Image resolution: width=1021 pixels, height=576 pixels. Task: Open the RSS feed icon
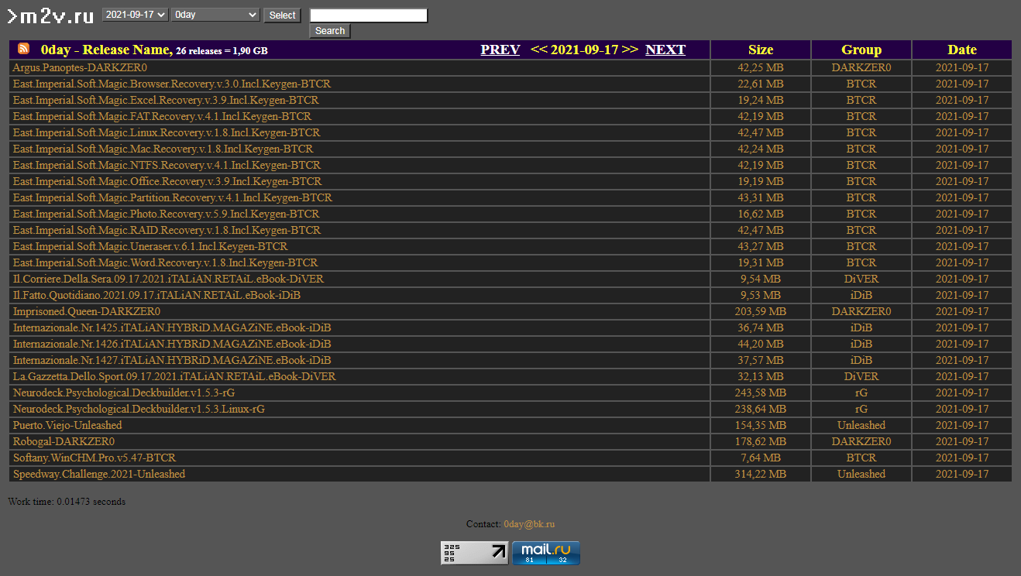pyautogui.click(x=24, y=49)
